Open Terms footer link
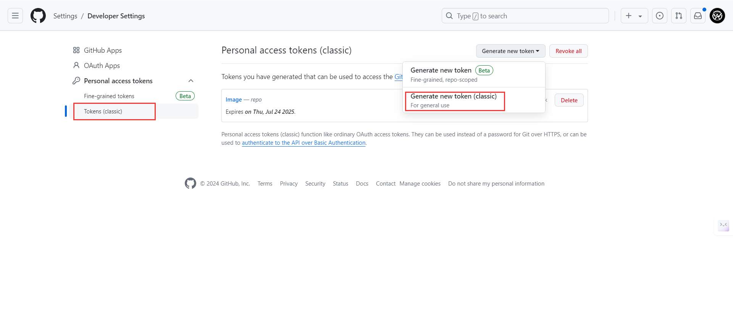Image resolution: width=733 pixels, height=336 pixels. click(265, 184)
